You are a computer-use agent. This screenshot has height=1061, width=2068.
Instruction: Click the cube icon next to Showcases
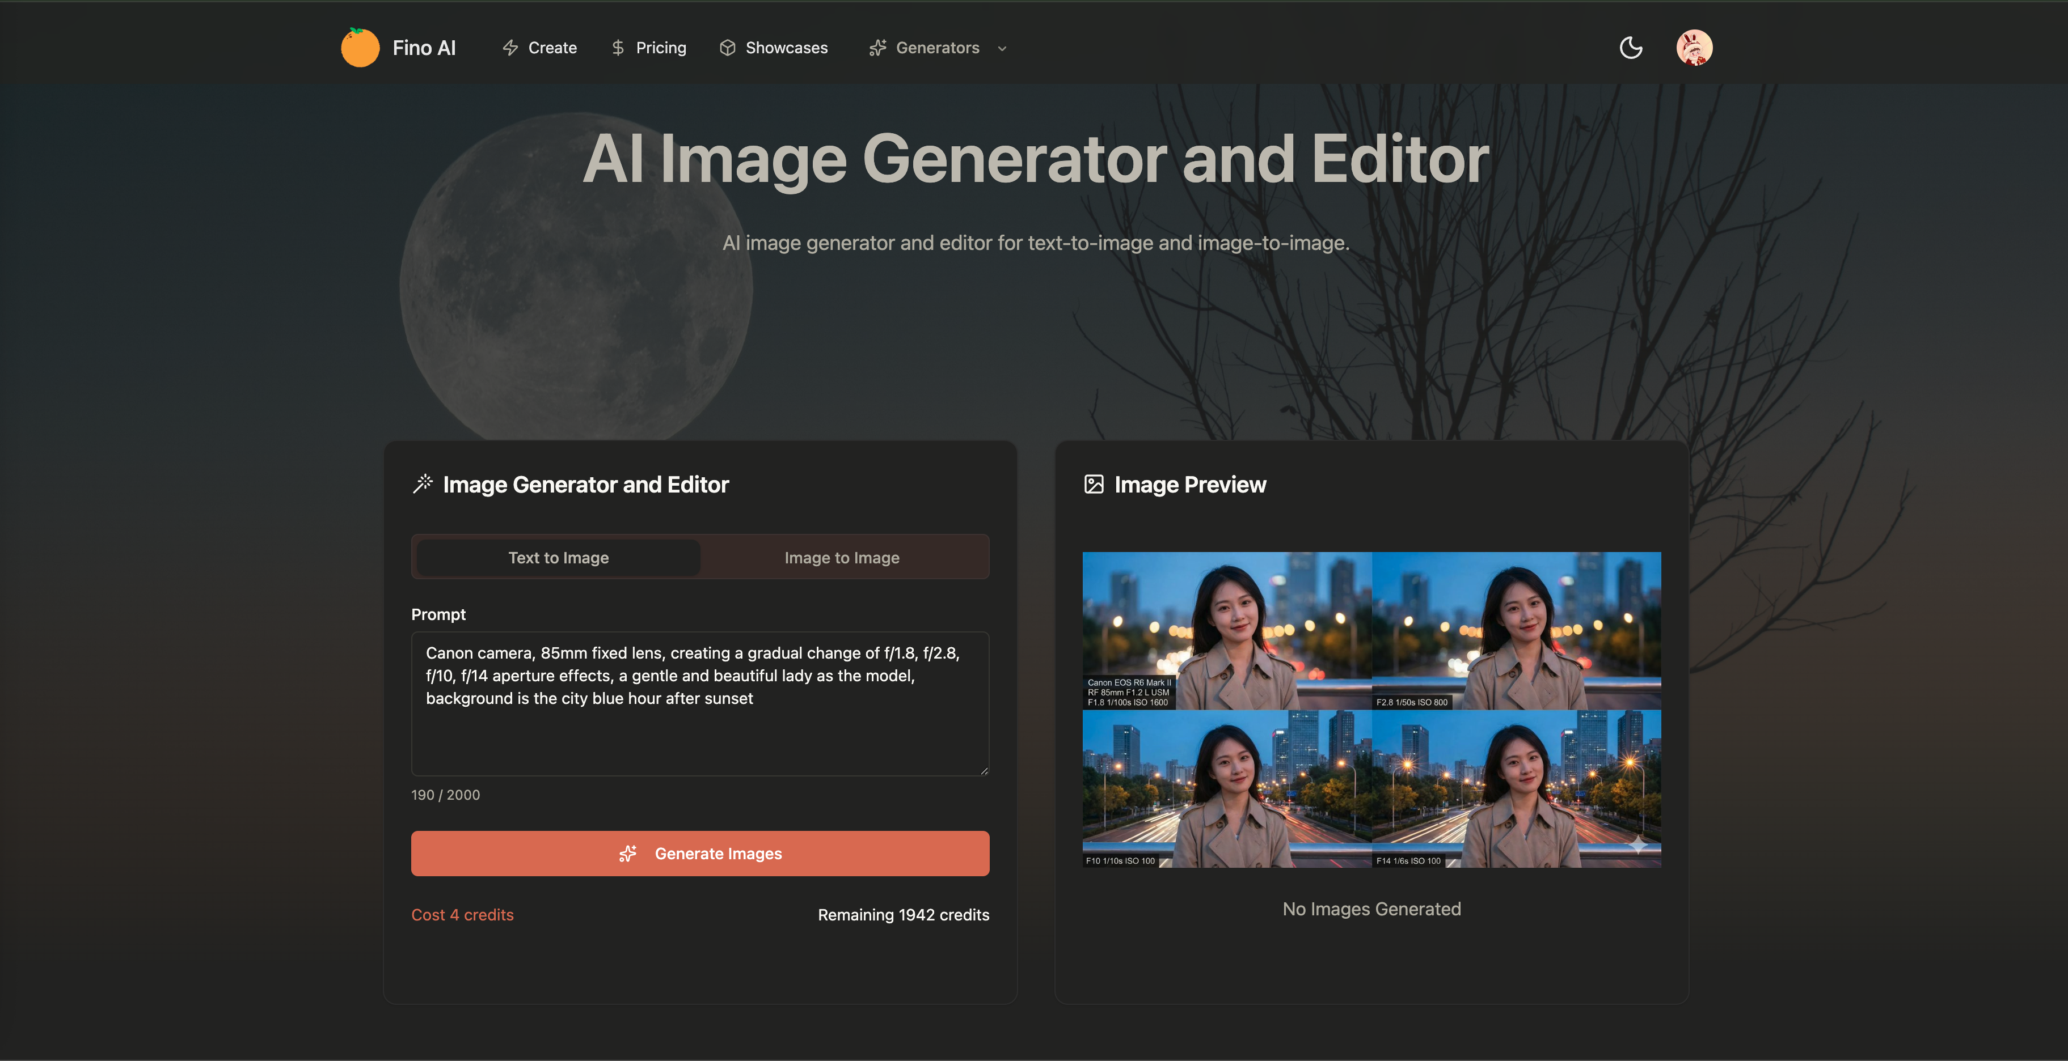727,47
